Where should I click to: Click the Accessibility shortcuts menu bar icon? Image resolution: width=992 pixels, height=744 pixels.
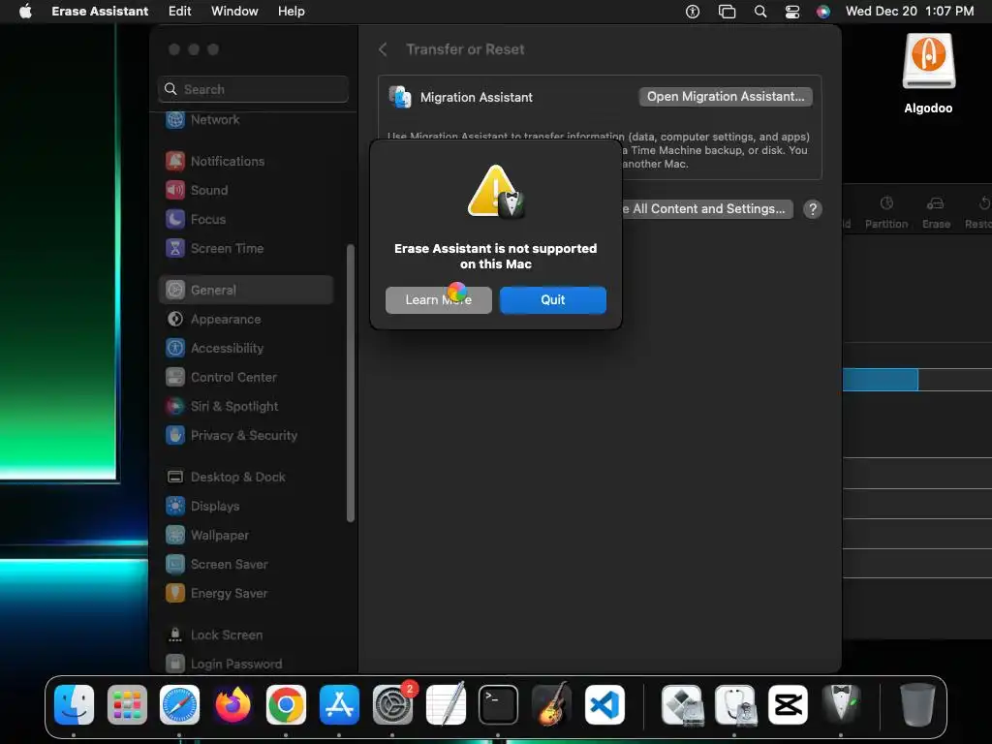tap(693, 12)
